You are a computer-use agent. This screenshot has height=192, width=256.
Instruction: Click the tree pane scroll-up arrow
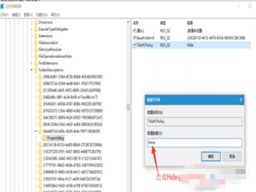point(128,22)
